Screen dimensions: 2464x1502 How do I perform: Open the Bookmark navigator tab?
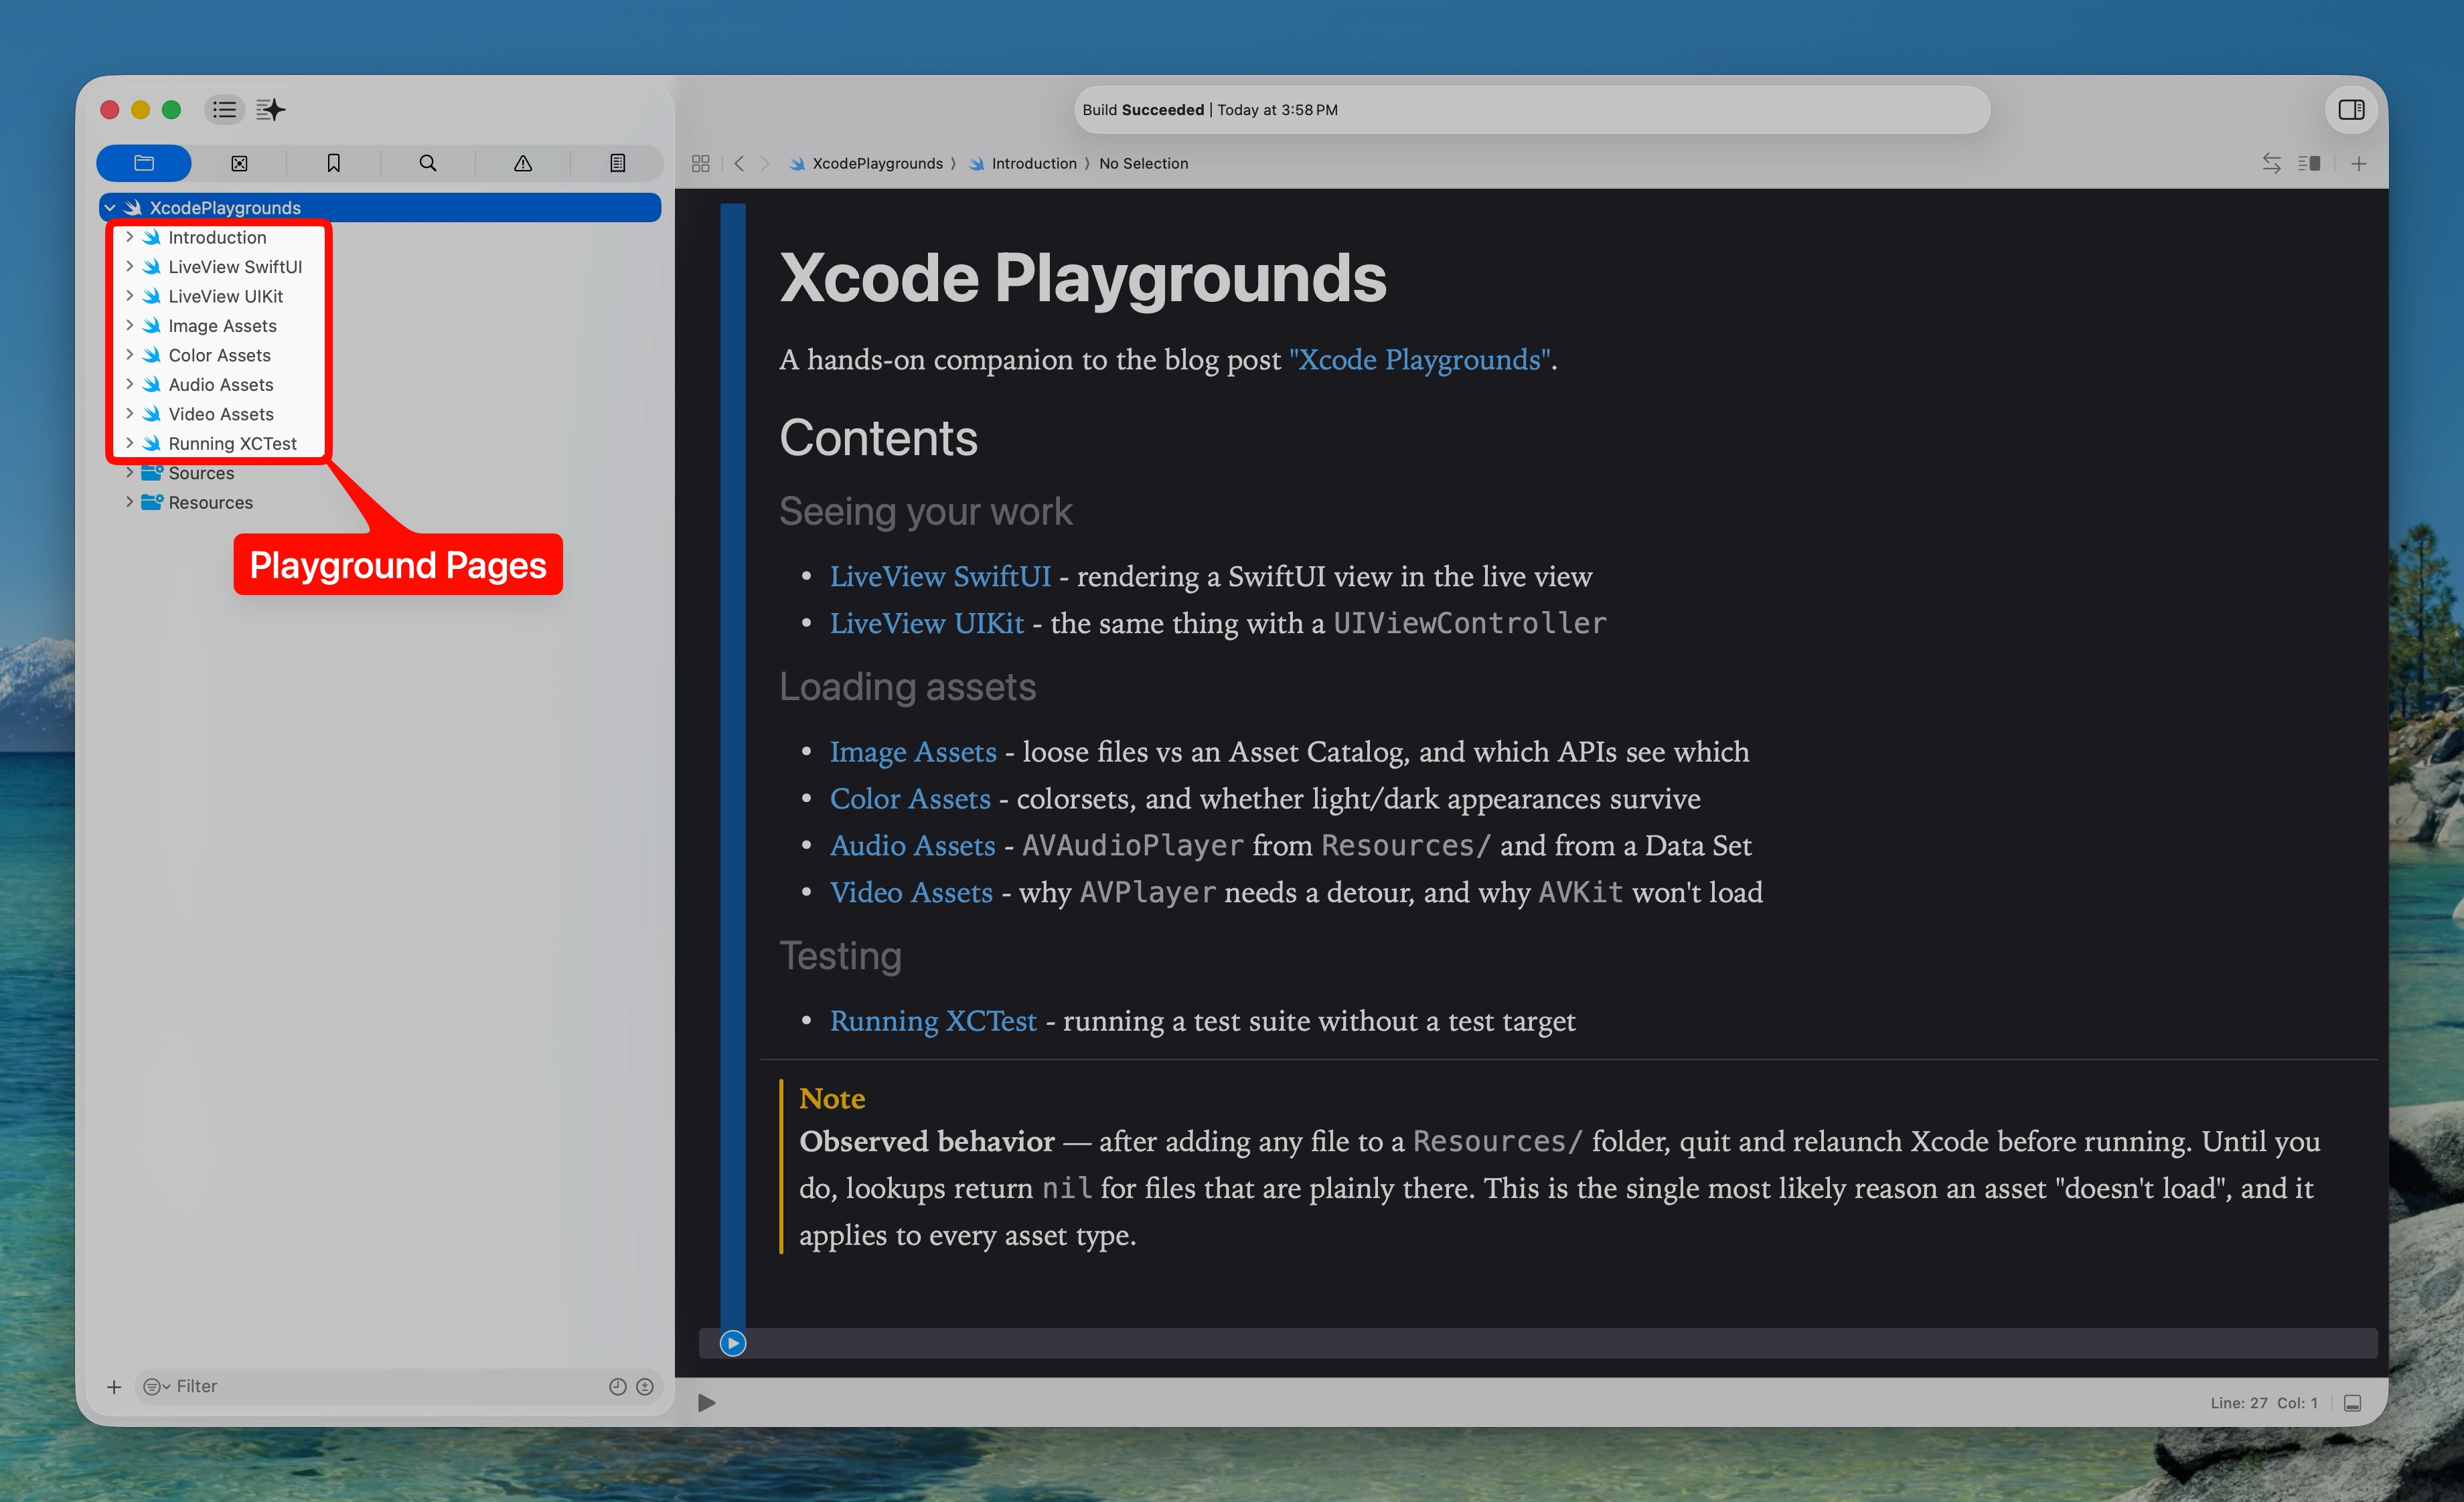tap(333, 163)
